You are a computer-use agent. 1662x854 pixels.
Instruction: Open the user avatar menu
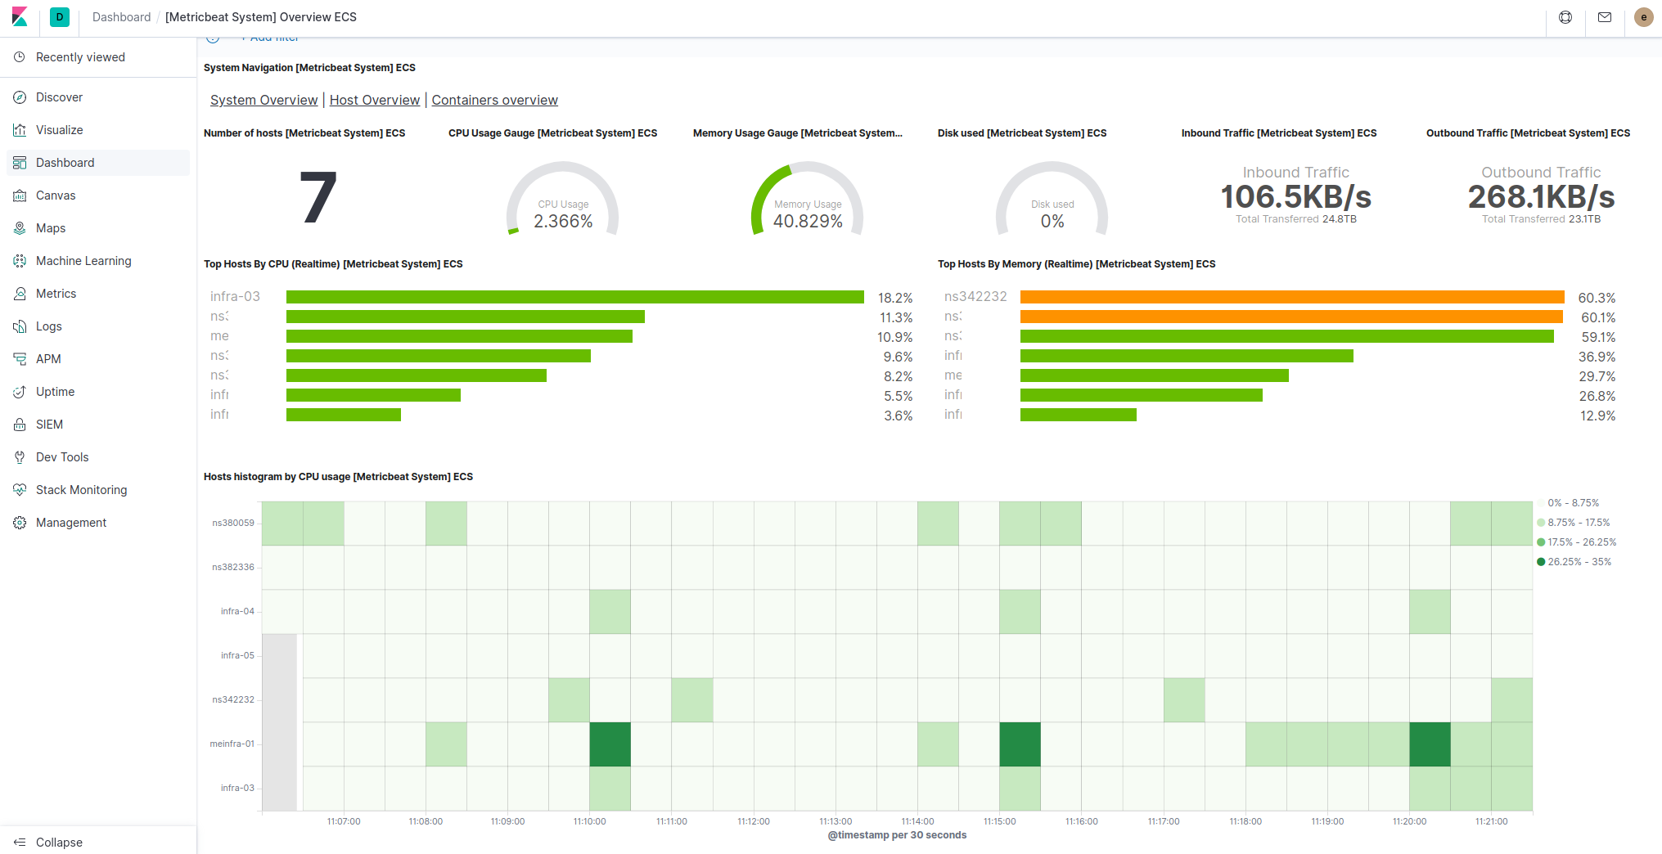click(1643, 17)
